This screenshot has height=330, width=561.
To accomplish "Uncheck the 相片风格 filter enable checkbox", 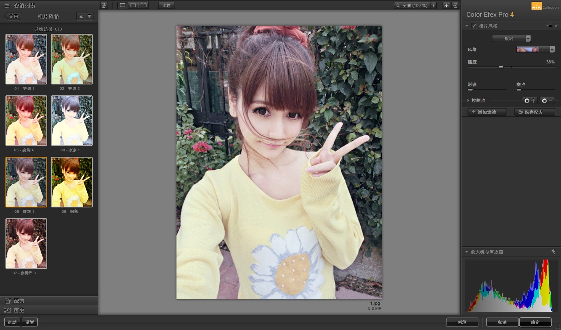I will click(x=474, y=25).
